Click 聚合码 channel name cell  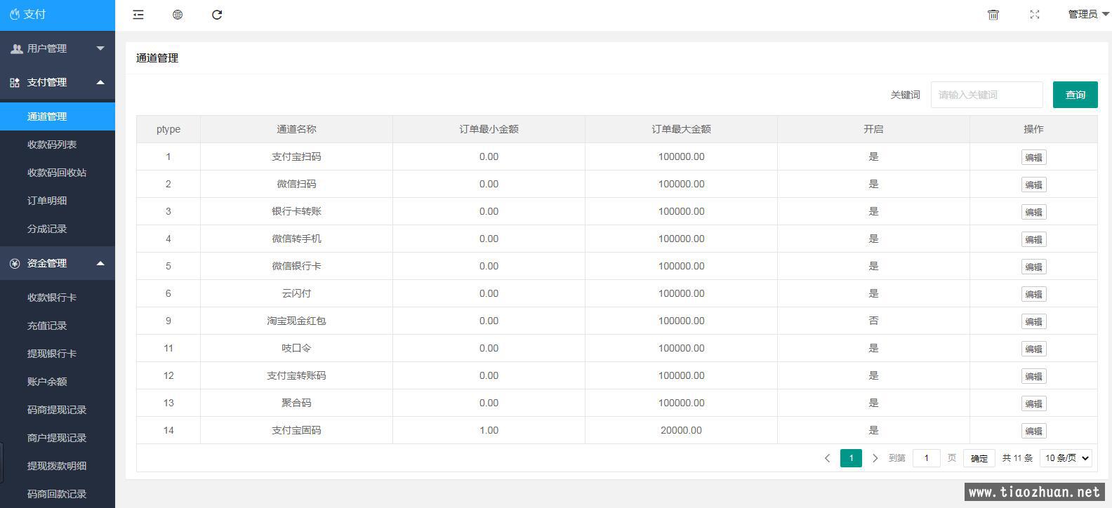(x=296, y=403)
